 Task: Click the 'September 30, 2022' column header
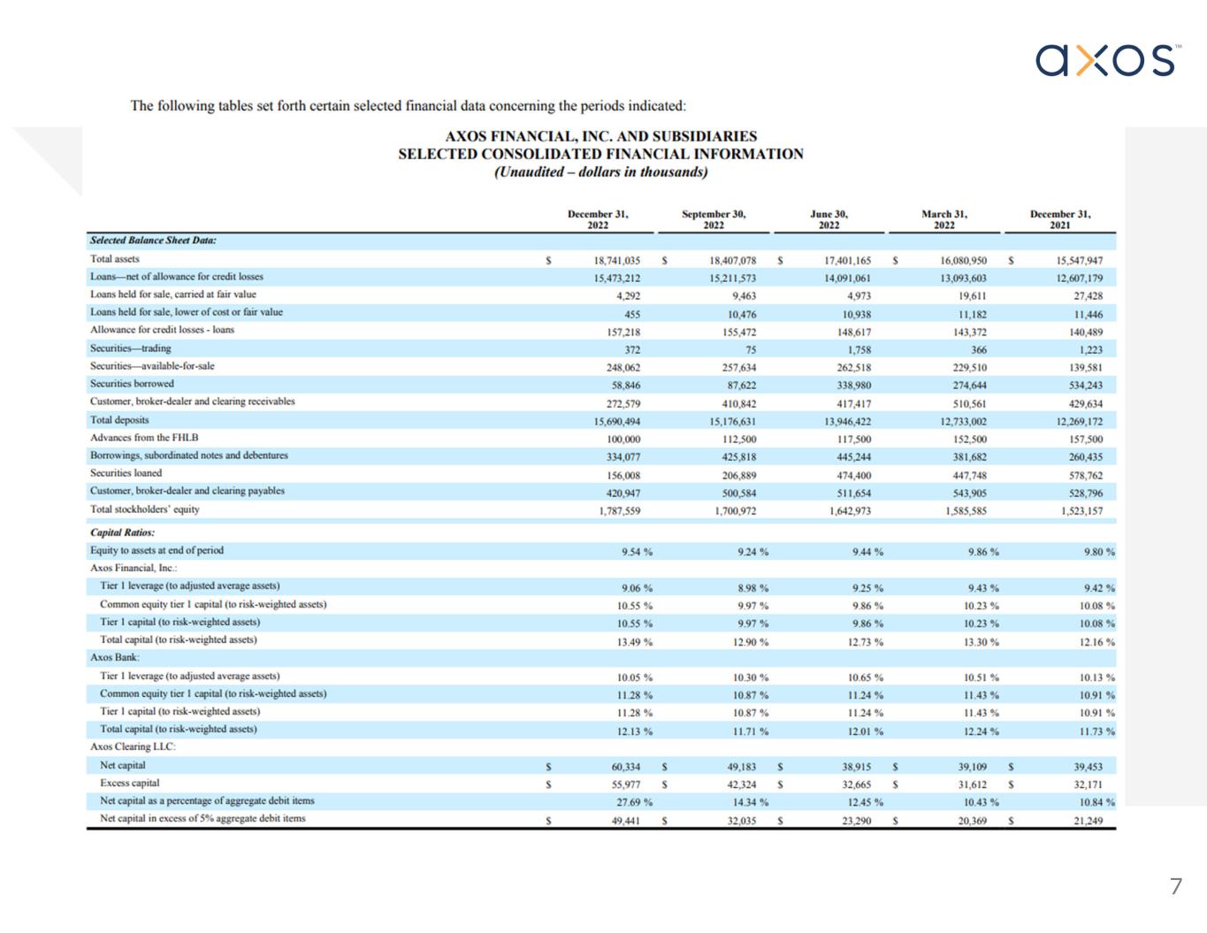(714, 219)
